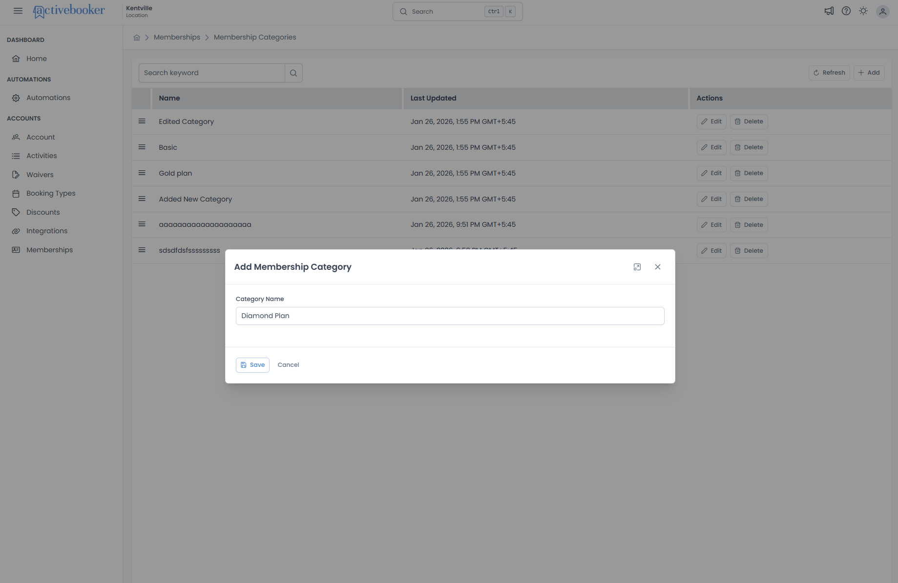This screenshot has width=898, height=583.
Task: Click the drag handle for Gold plan
Action: 142,173
